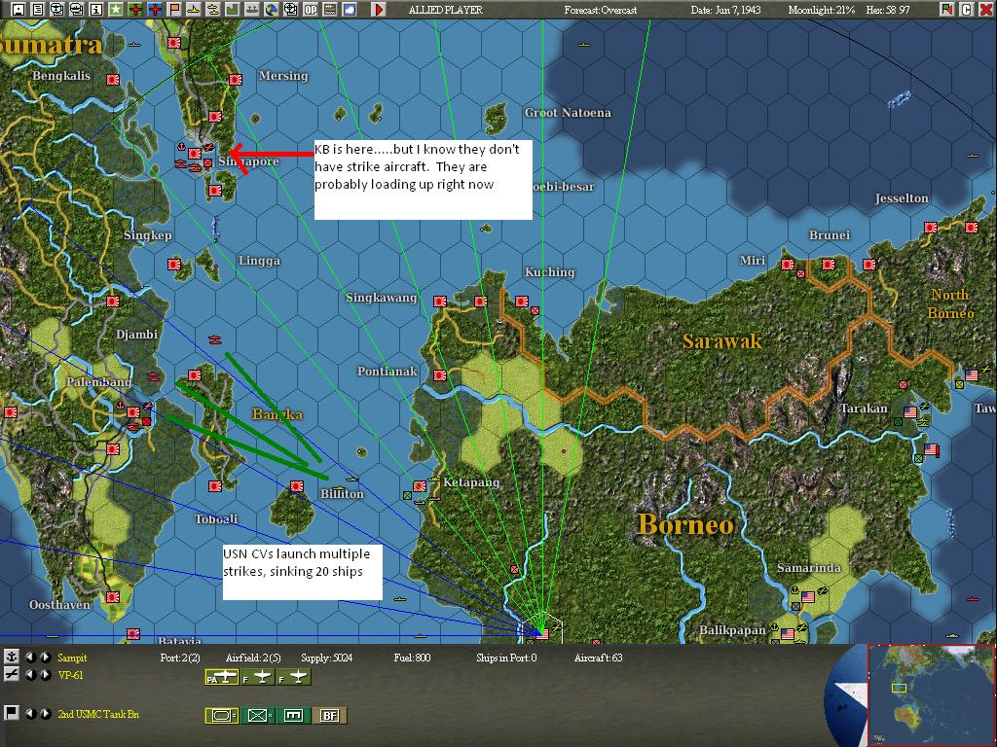Click Japanese base flag at Singapore
Image resolution: width=997 pixels, height=747 pixels.
pyautogui.click(x=195, y=153)
